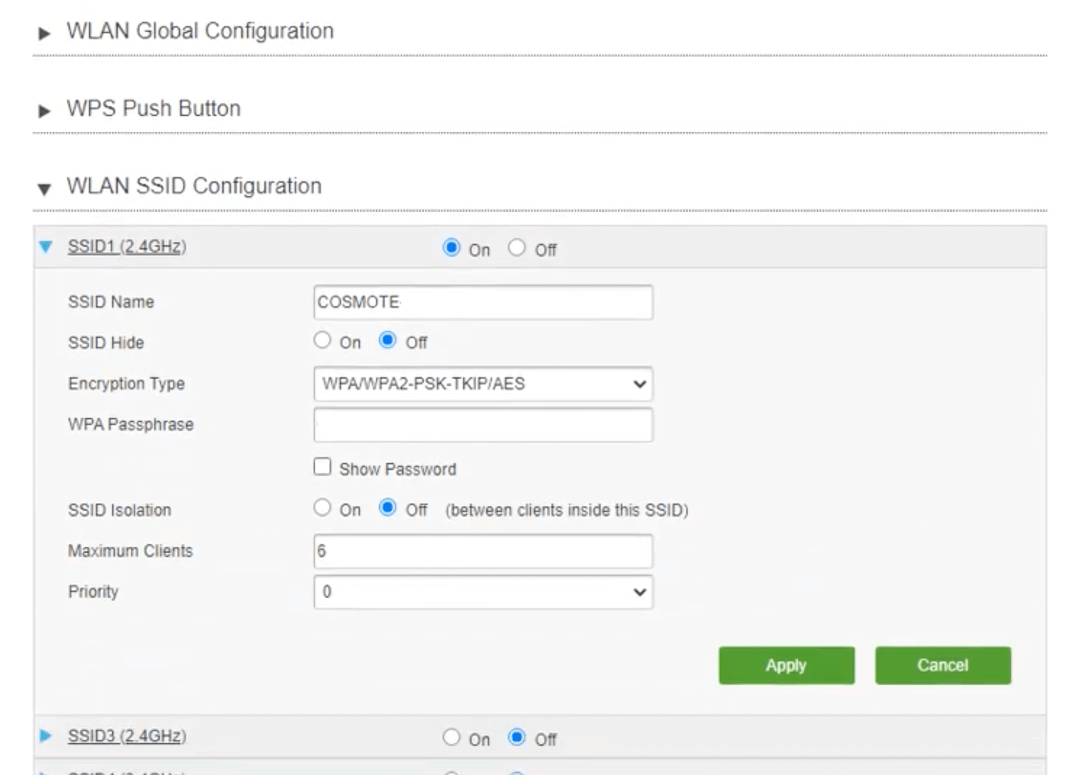Check the Show Password checkbox
The image size is (1079, 775).
pos(322,467)
